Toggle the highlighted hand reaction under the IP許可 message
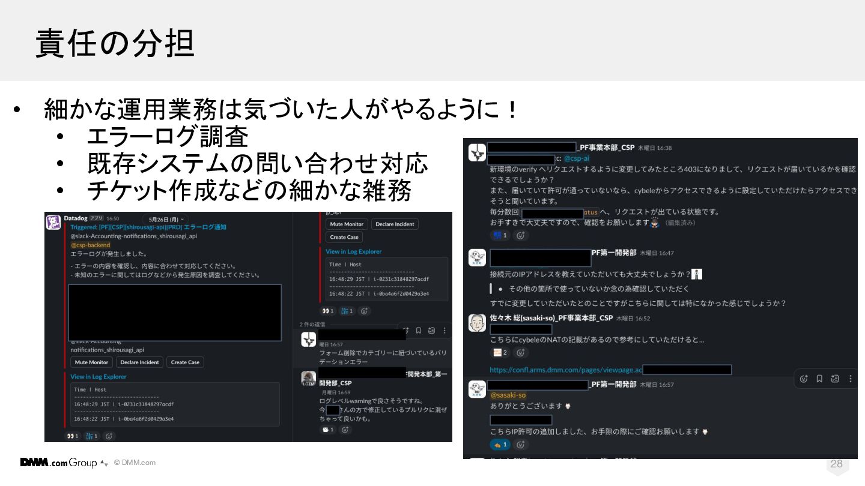The image size is (865, 486). tap(500, 445)
